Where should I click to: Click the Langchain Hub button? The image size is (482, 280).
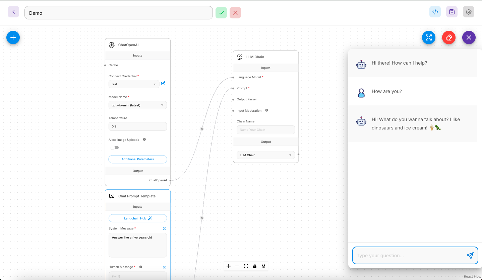138,218
